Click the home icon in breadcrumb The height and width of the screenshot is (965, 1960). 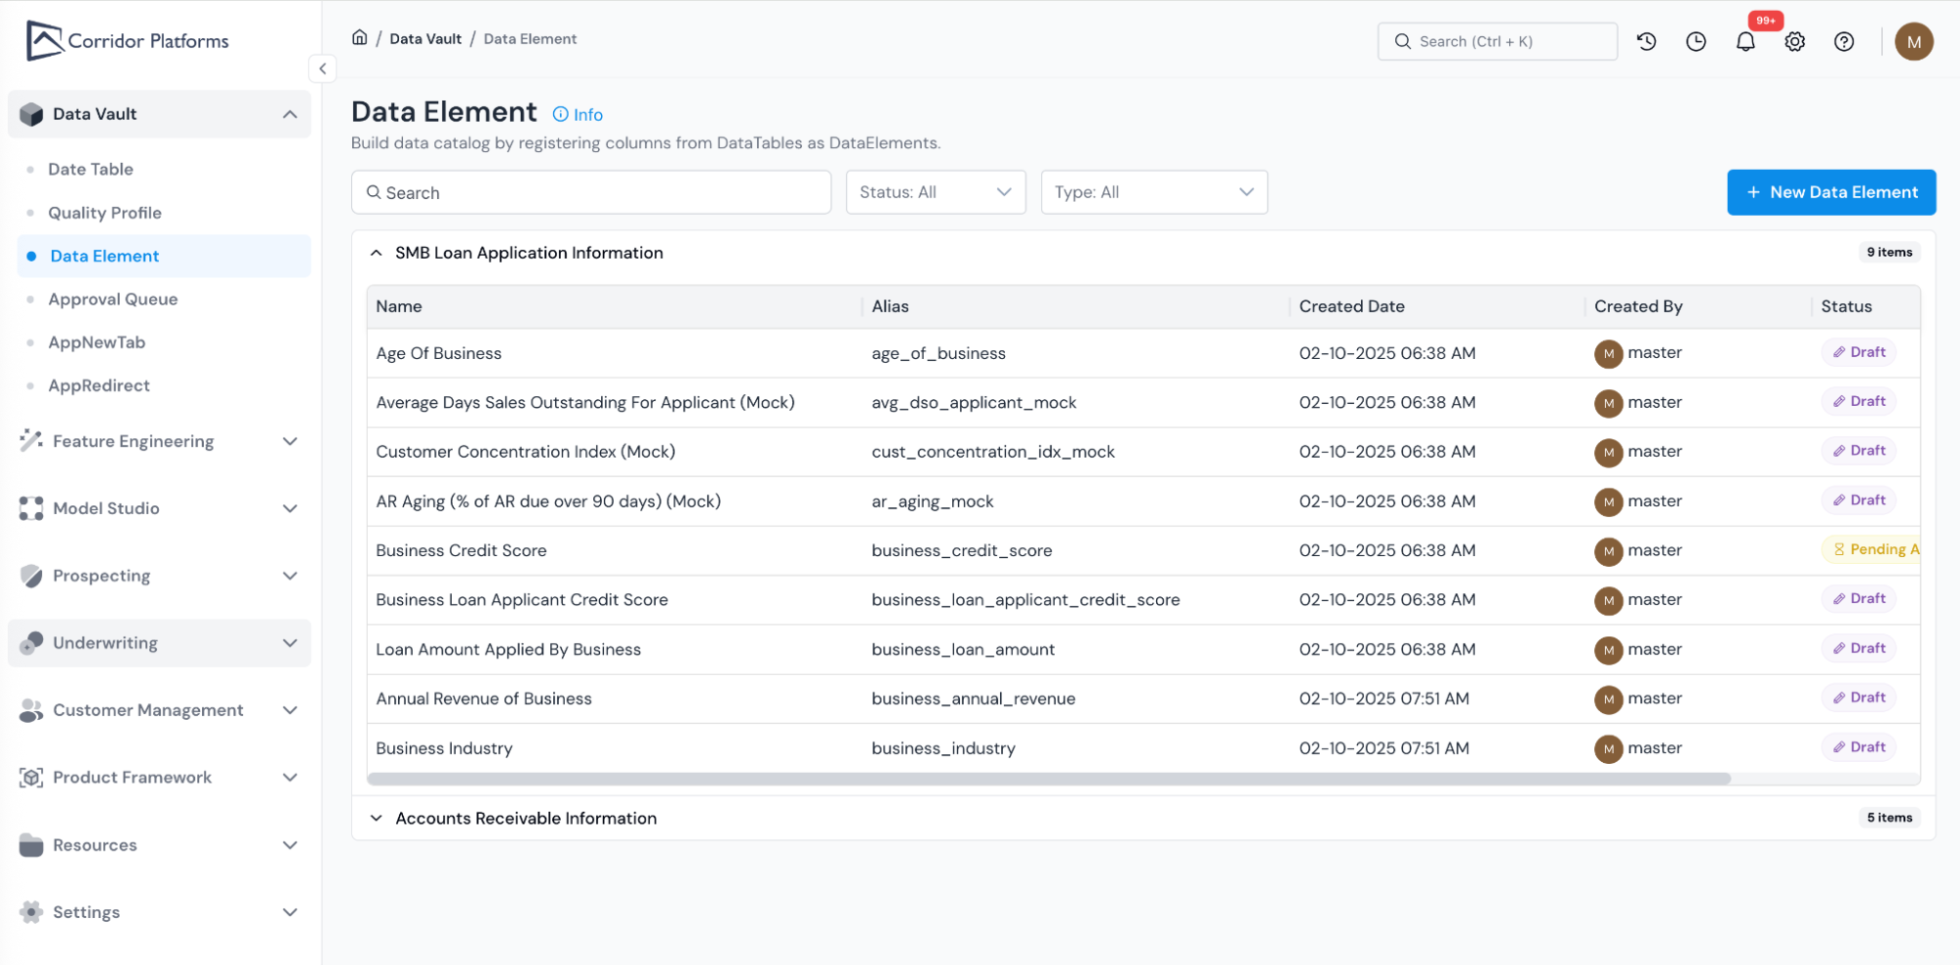coord(360,38)
